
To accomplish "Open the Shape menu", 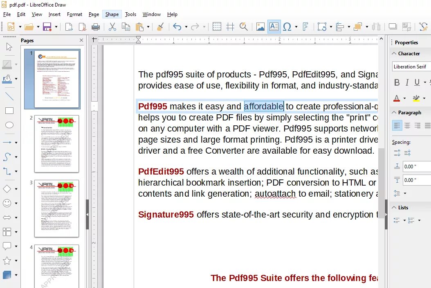I will (112, 14).
